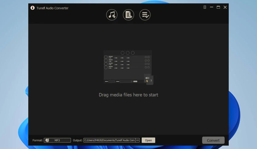The width and height of the screenshot is (257, 149).
Task: Click the Tunelf Audio Converter title text
Action: pyautogui.click(x=53, y=8)
